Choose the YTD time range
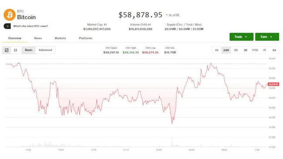 (255, 50)
